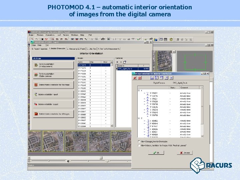Click the Perform orientation (Analog camera) button
The height and width of the screenshot is (180, 240).
(53, 65)
